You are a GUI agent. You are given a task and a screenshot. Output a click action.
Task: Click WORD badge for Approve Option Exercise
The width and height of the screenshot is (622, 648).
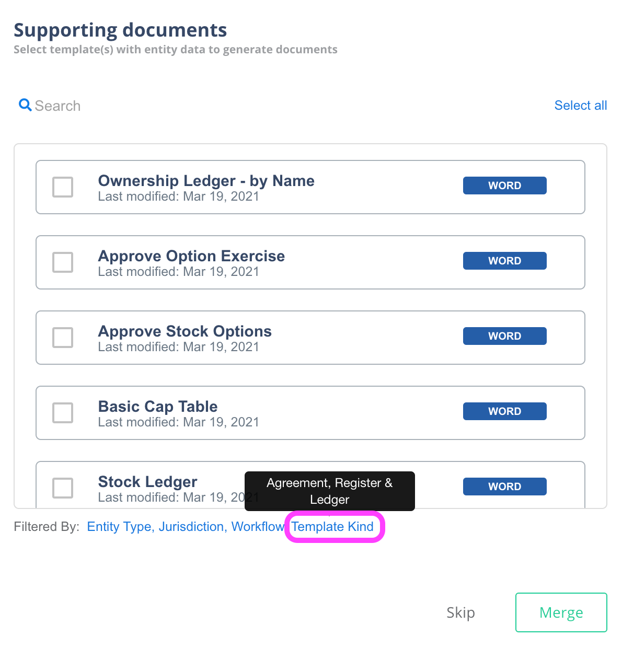click(505, 261)
